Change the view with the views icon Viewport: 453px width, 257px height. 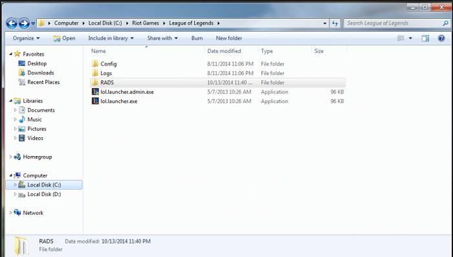point(401,38)
